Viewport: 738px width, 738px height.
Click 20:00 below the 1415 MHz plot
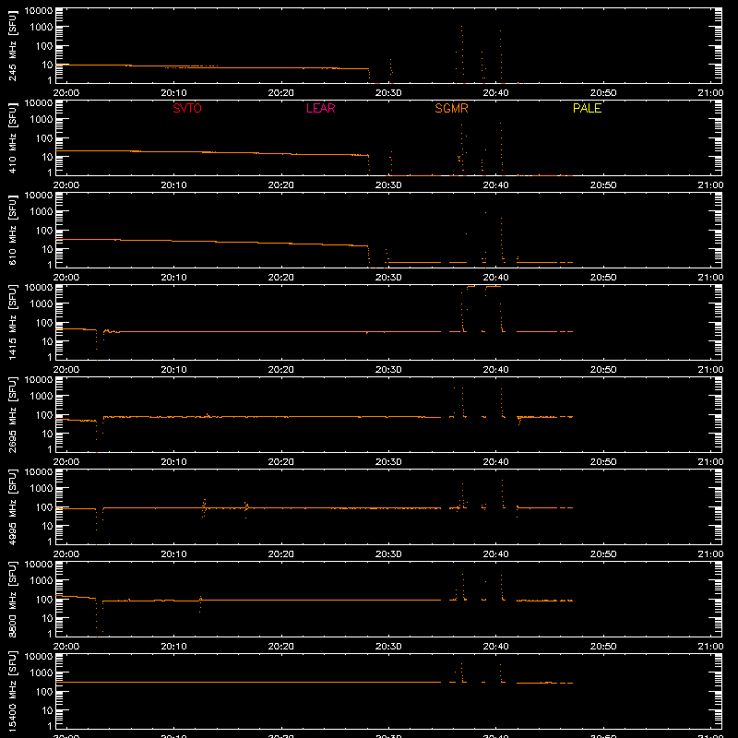click(x=65, y=370)
